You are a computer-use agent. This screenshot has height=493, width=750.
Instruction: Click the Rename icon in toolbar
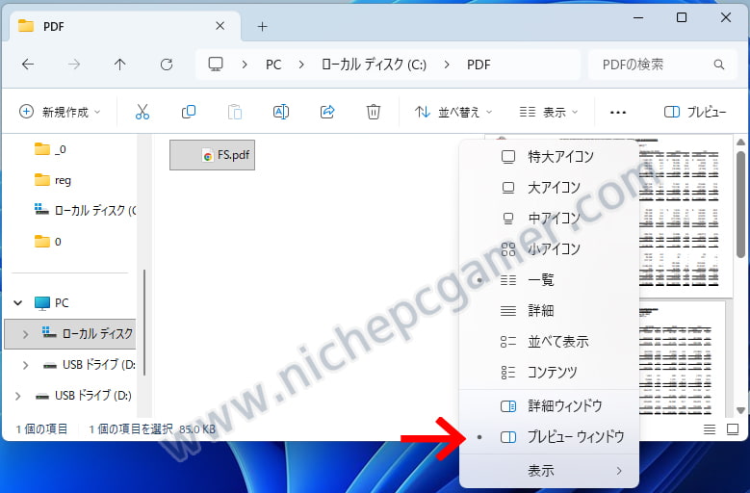pyautogui.click(x=281, y=112)
